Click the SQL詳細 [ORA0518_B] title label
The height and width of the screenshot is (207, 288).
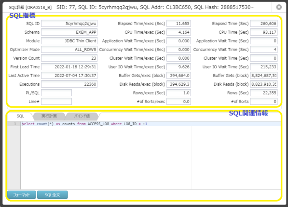click(x=30, y=8)
